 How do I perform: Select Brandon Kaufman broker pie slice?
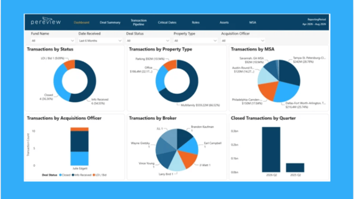coord(184,137)
